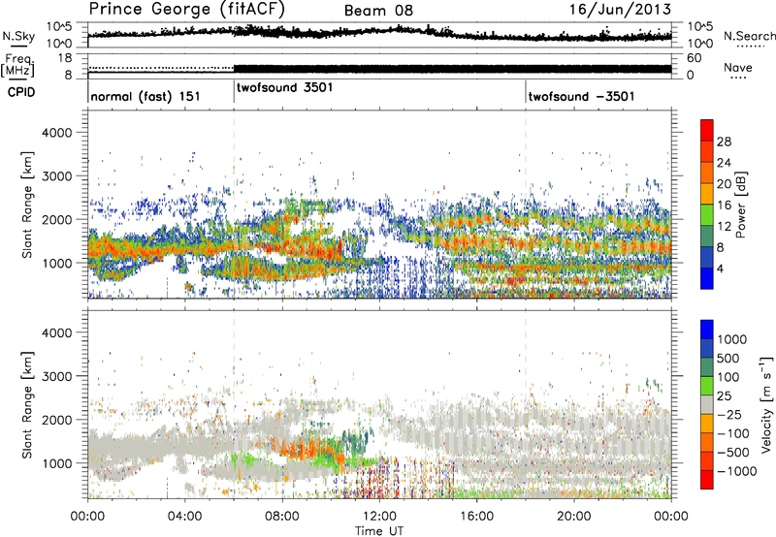Click the "20:00" time tick label

(574, 517)
